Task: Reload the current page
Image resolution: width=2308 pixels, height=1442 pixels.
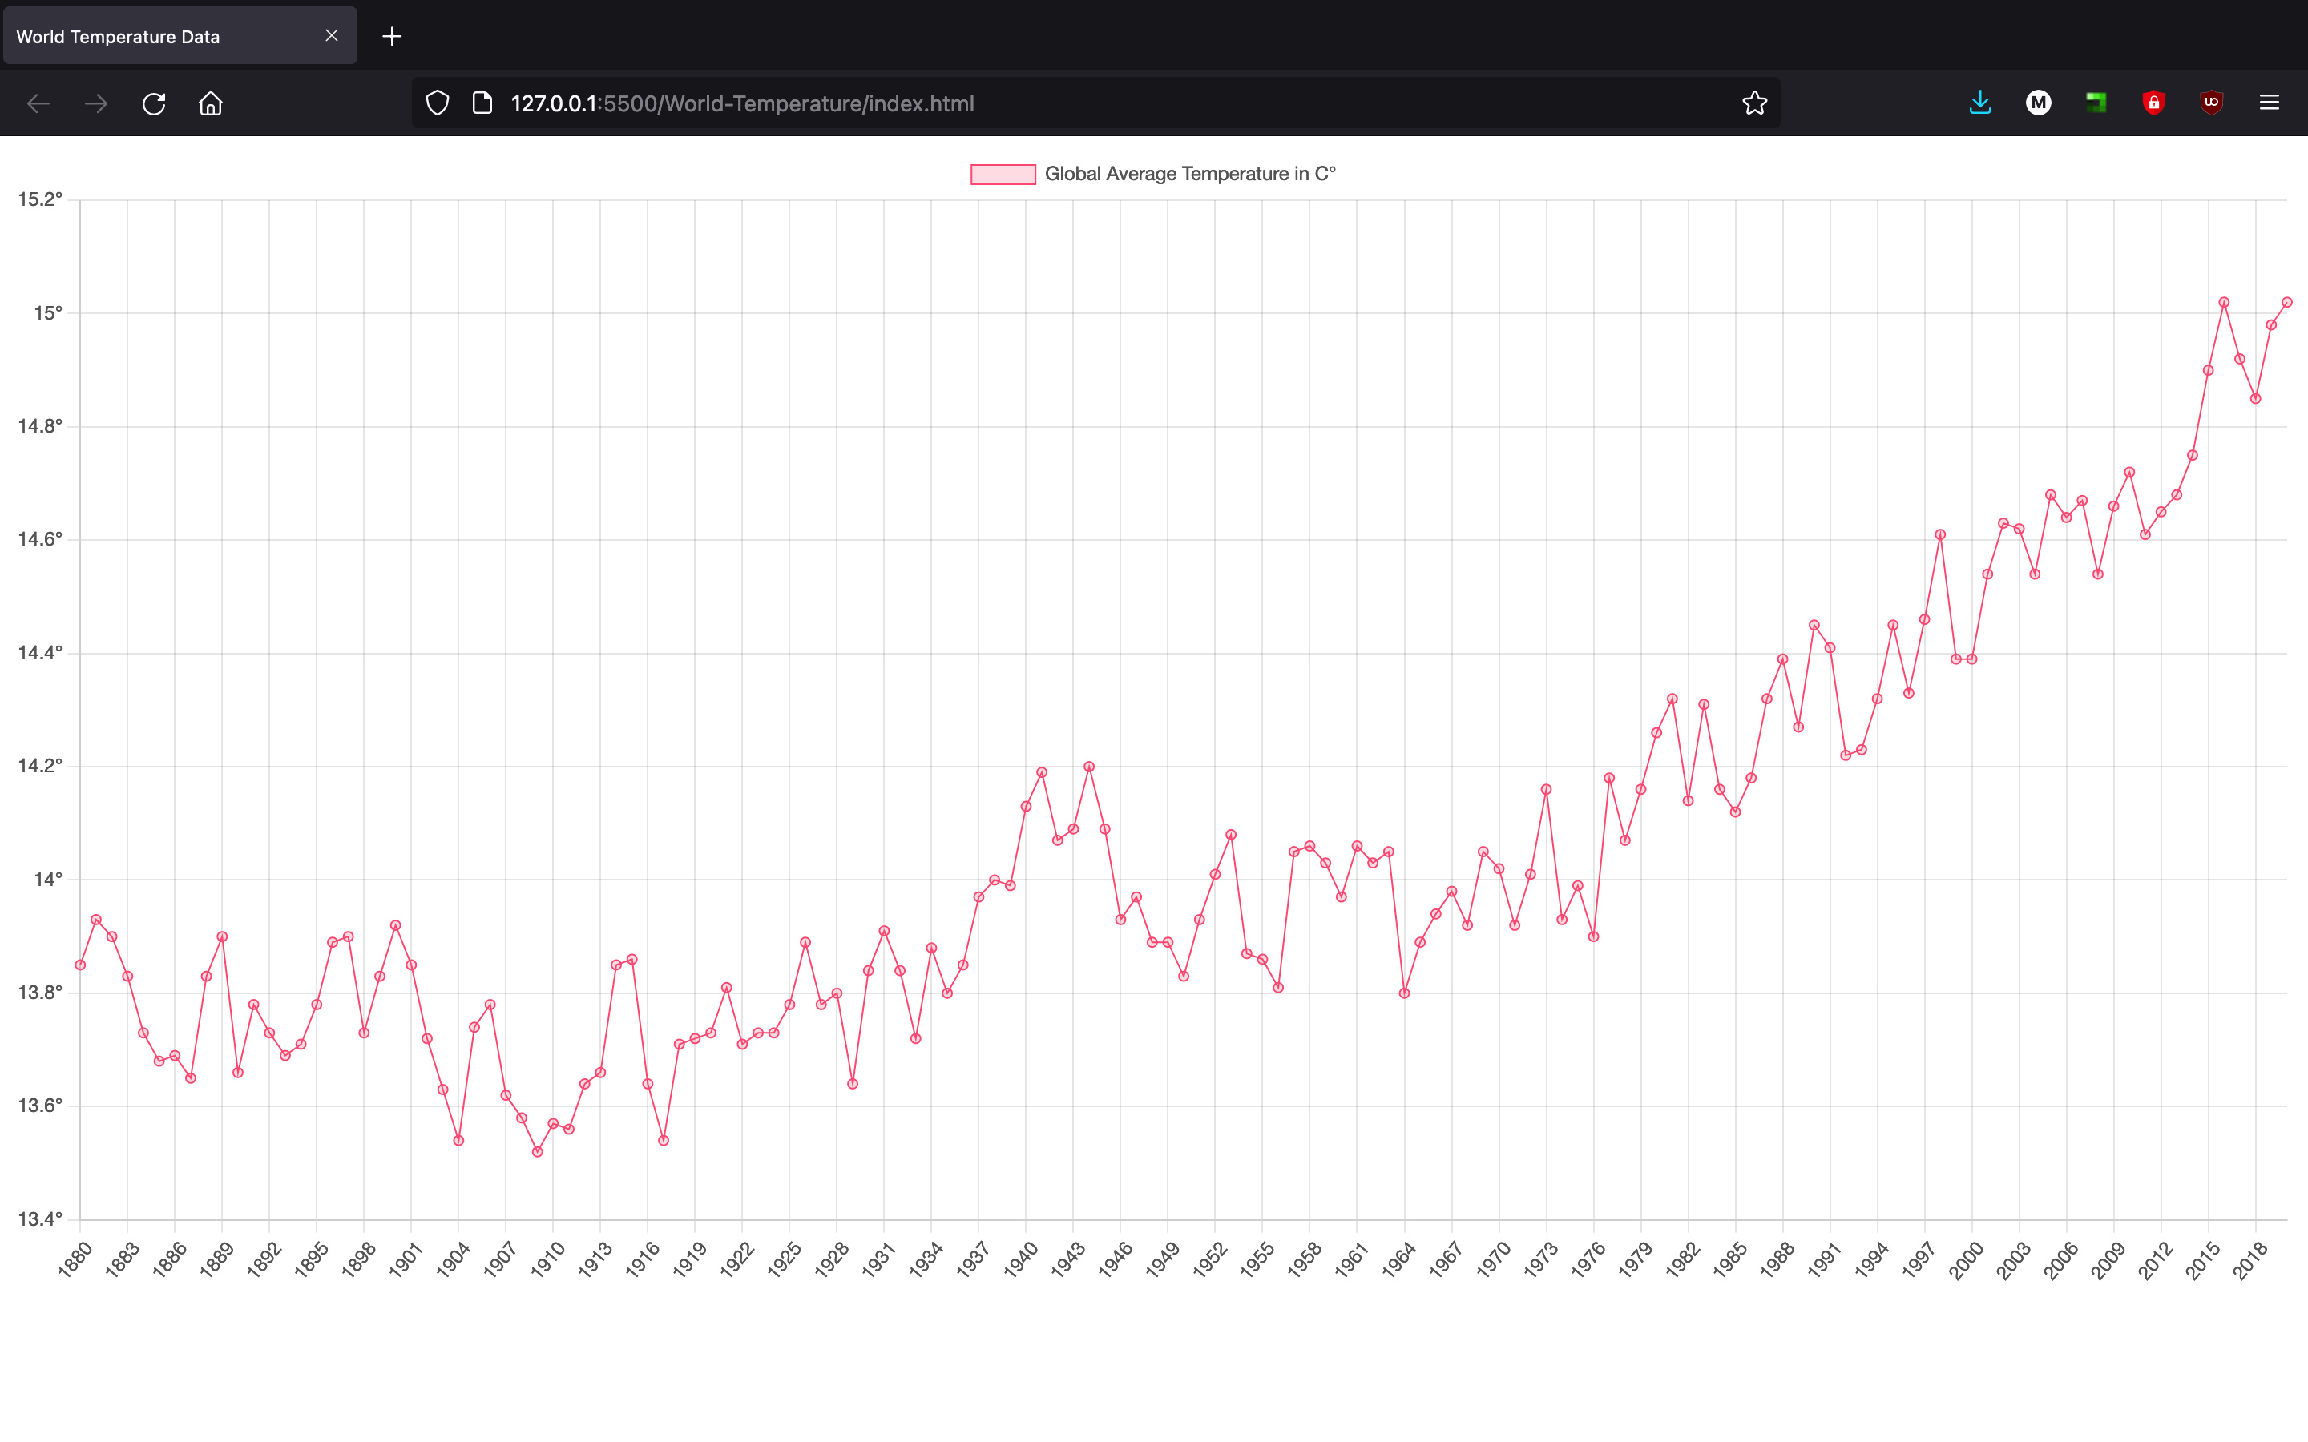Action: click(154, 103)
